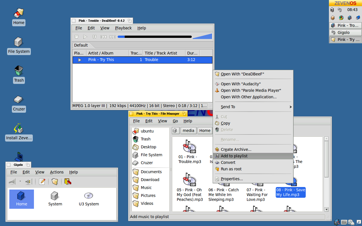Open the Gigolo connect dropdown arrow

pos(20,182)
